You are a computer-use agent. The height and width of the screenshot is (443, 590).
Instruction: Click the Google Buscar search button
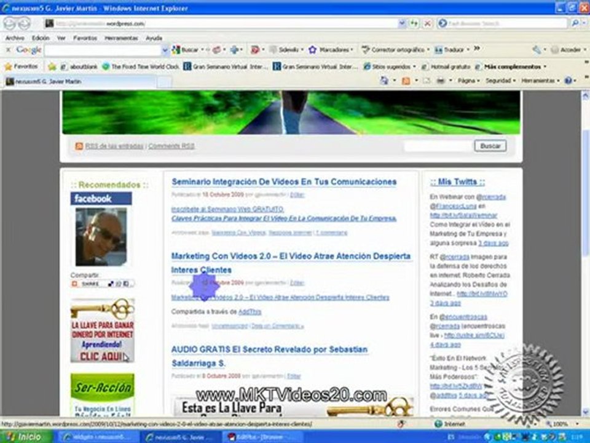coord(185,50)
